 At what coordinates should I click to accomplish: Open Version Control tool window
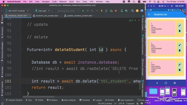14,100
